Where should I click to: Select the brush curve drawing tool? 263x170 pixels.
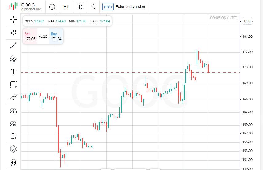[13, 97]
